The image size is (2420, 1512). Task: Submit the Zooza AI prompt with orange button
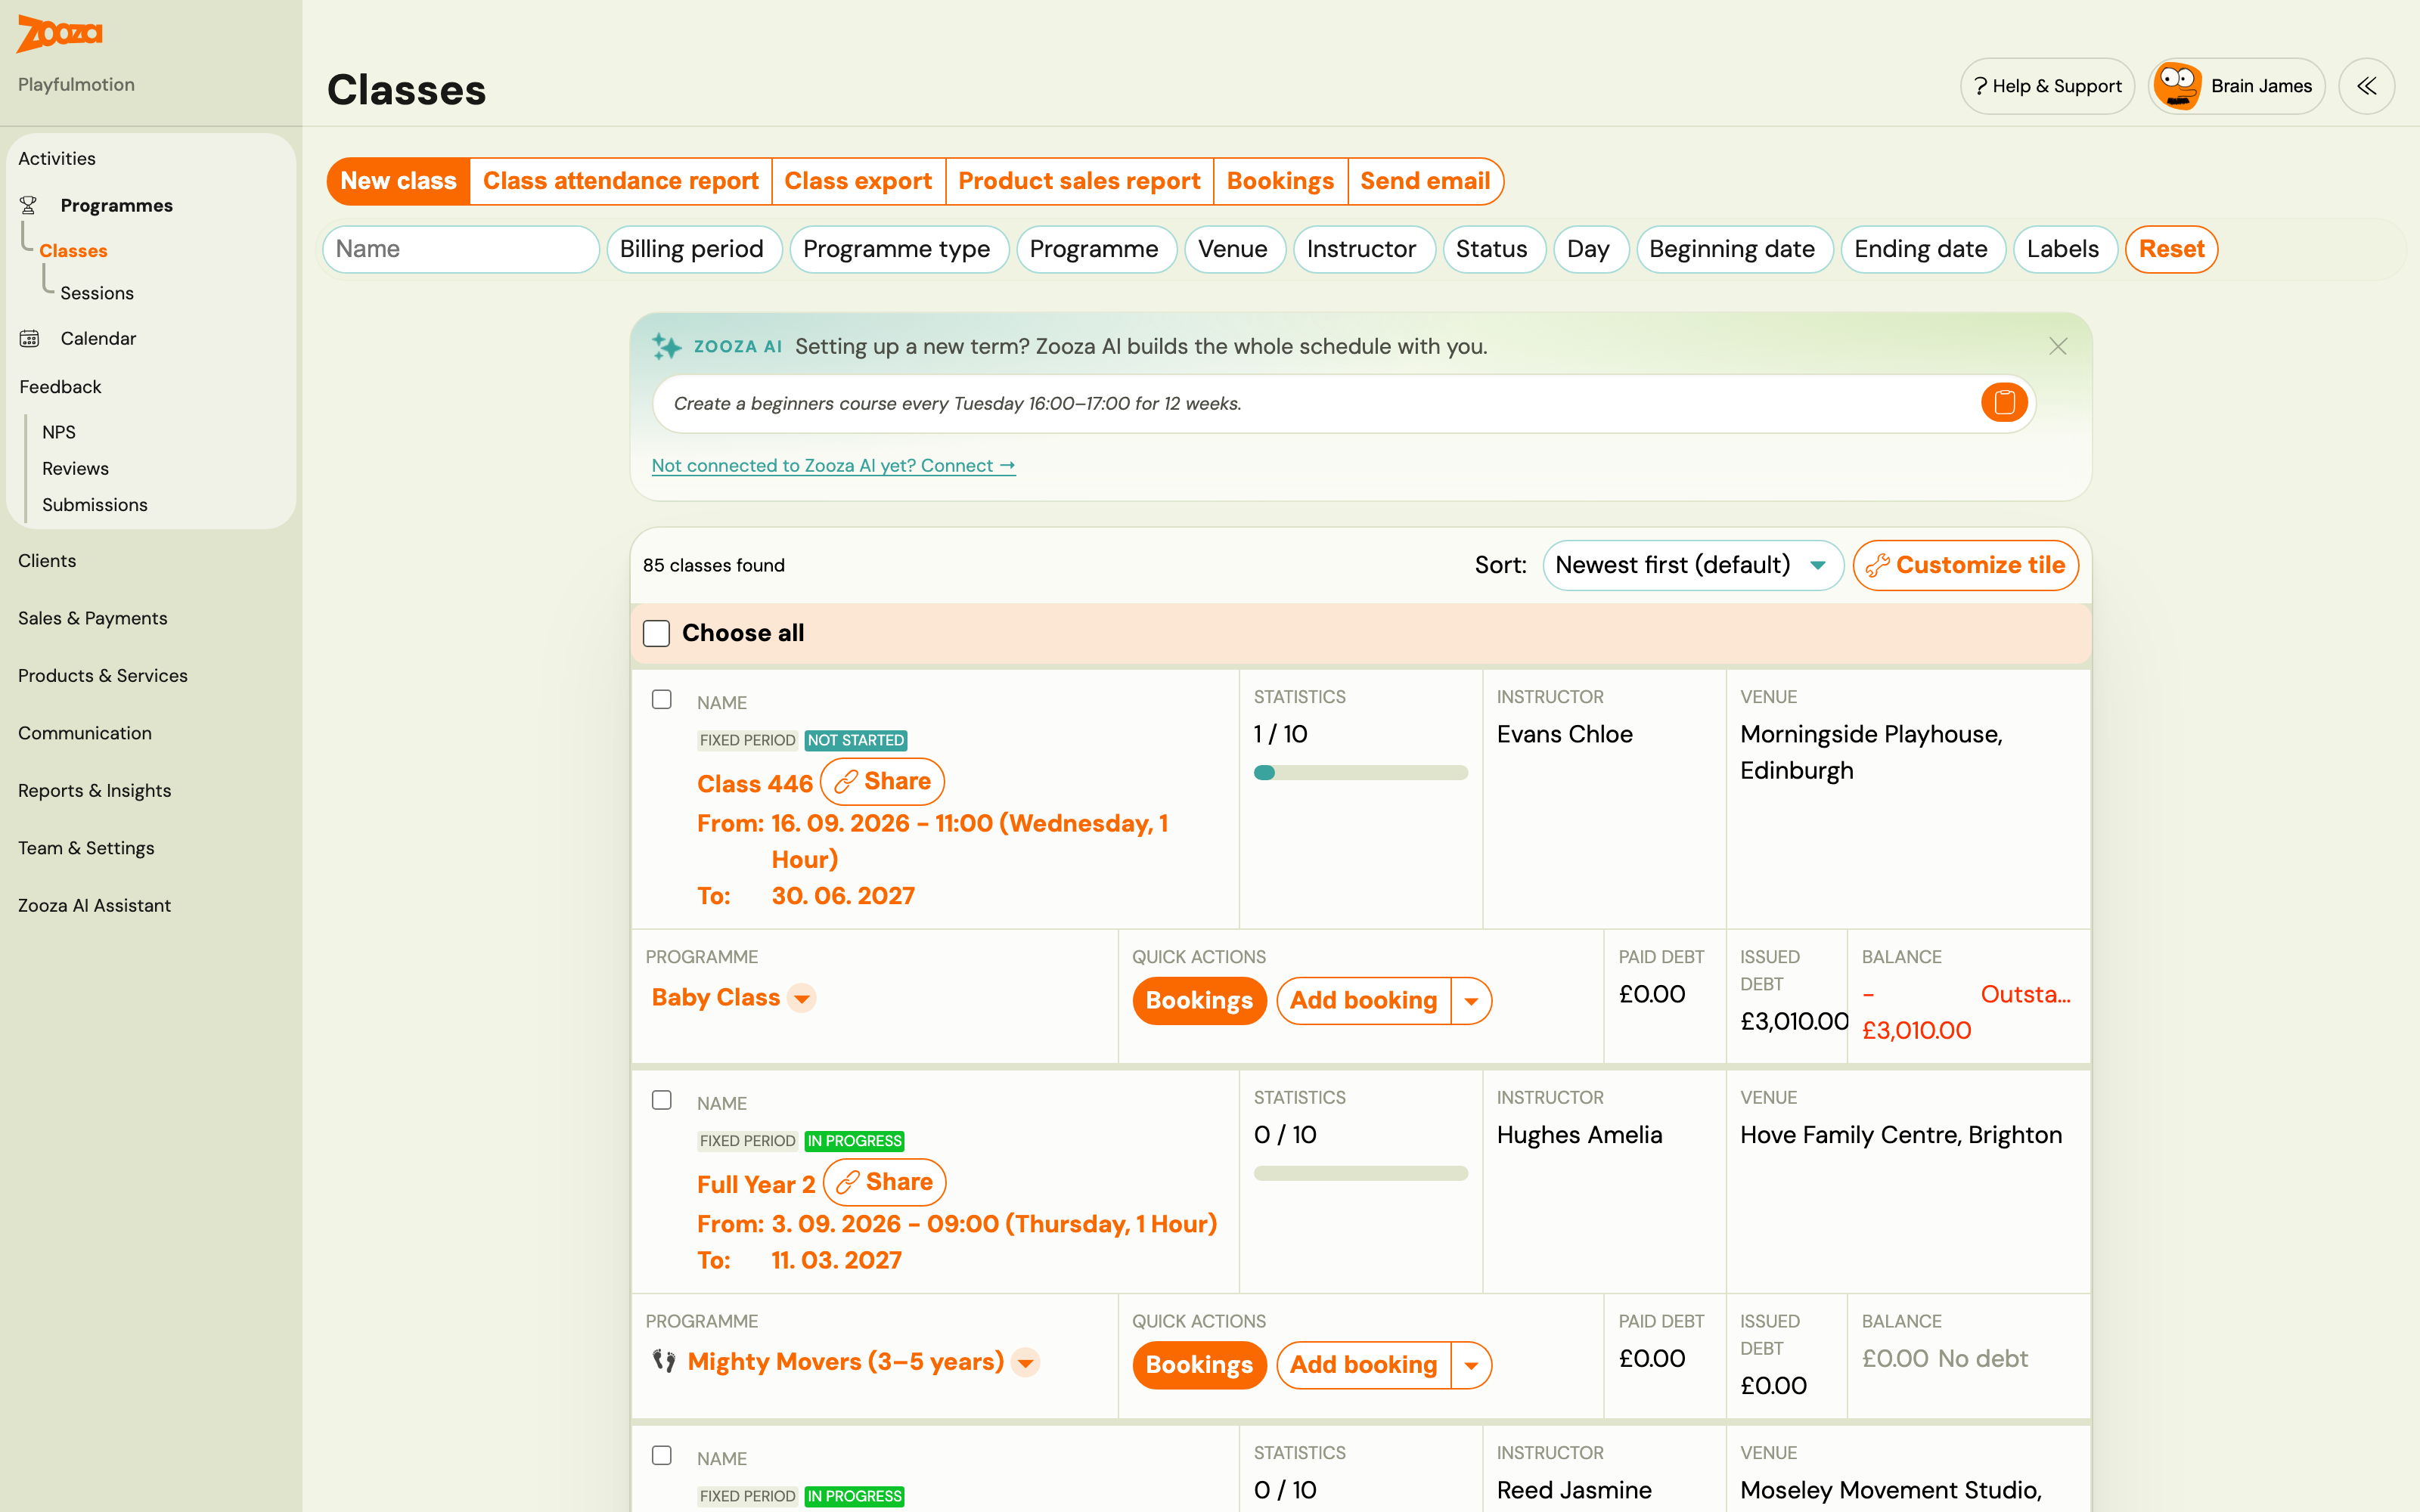tap(2004, 403)
